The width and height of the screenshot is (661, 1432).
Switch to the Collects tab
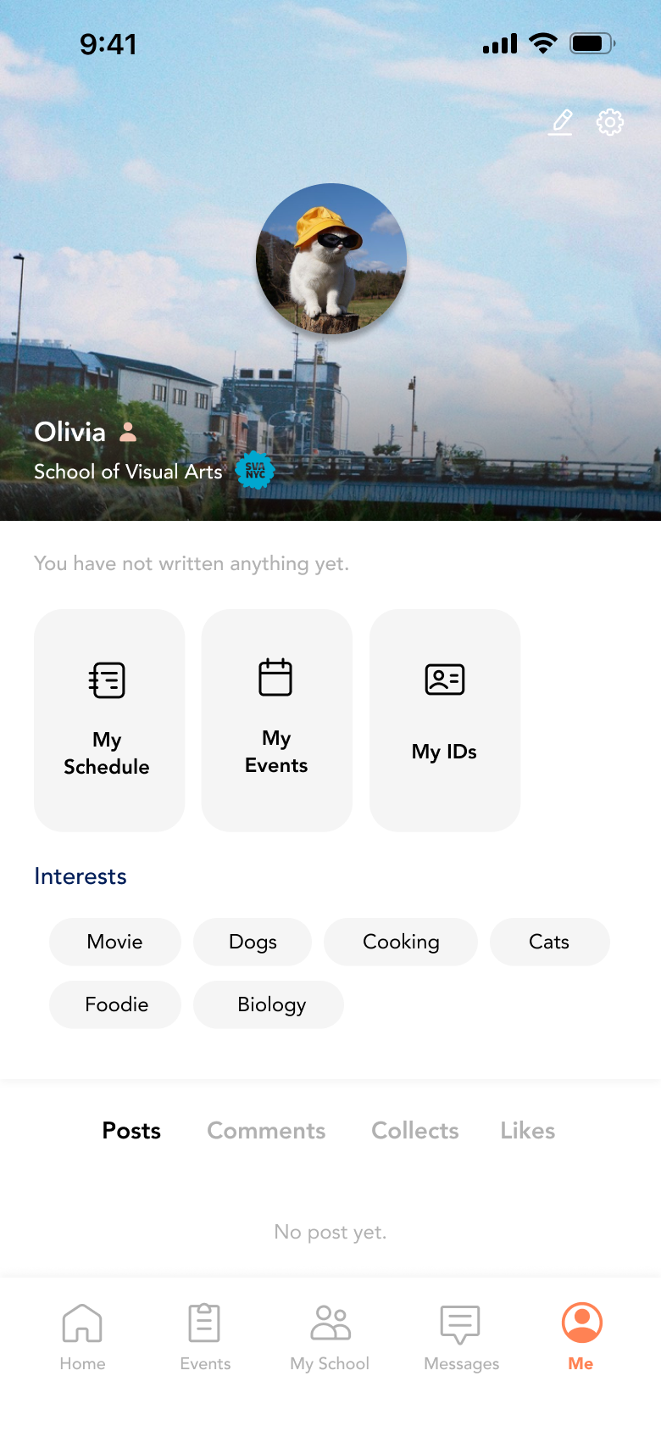click(415, 1131)
